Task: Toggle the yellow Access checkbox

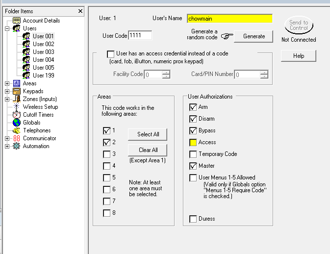Action: tap(193, 143)
